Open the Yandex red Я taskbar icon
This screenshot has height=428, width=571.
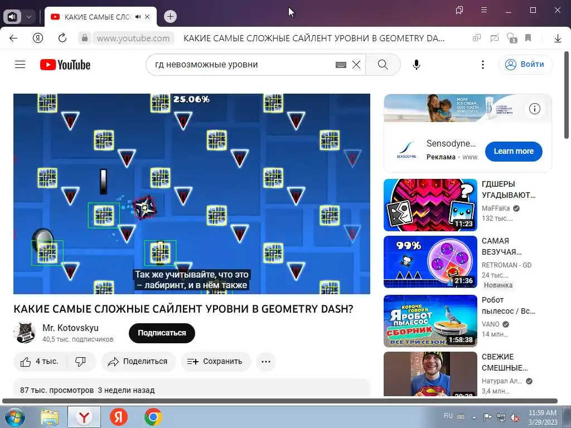[119, 417]
